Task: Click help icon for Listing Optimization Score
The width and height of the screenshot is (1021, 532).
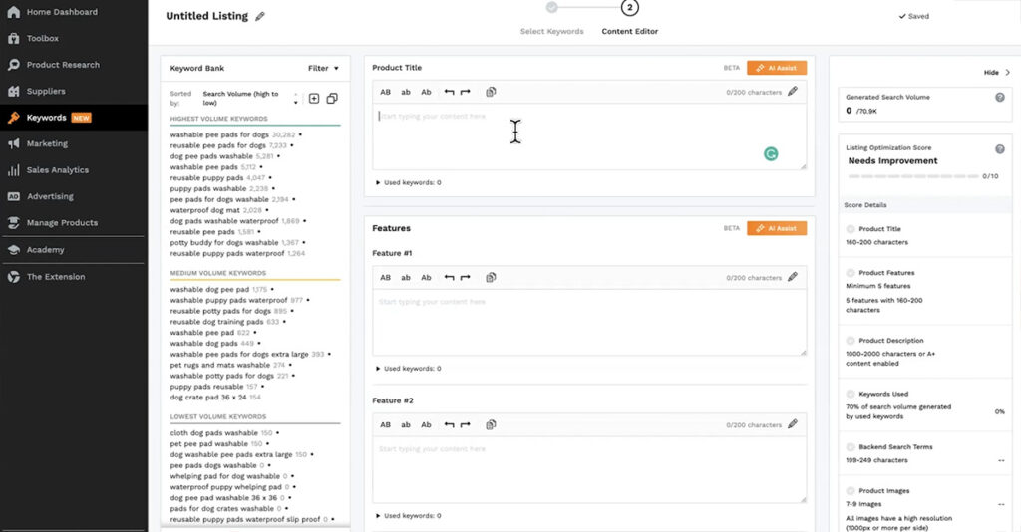Action: point(999,149)
